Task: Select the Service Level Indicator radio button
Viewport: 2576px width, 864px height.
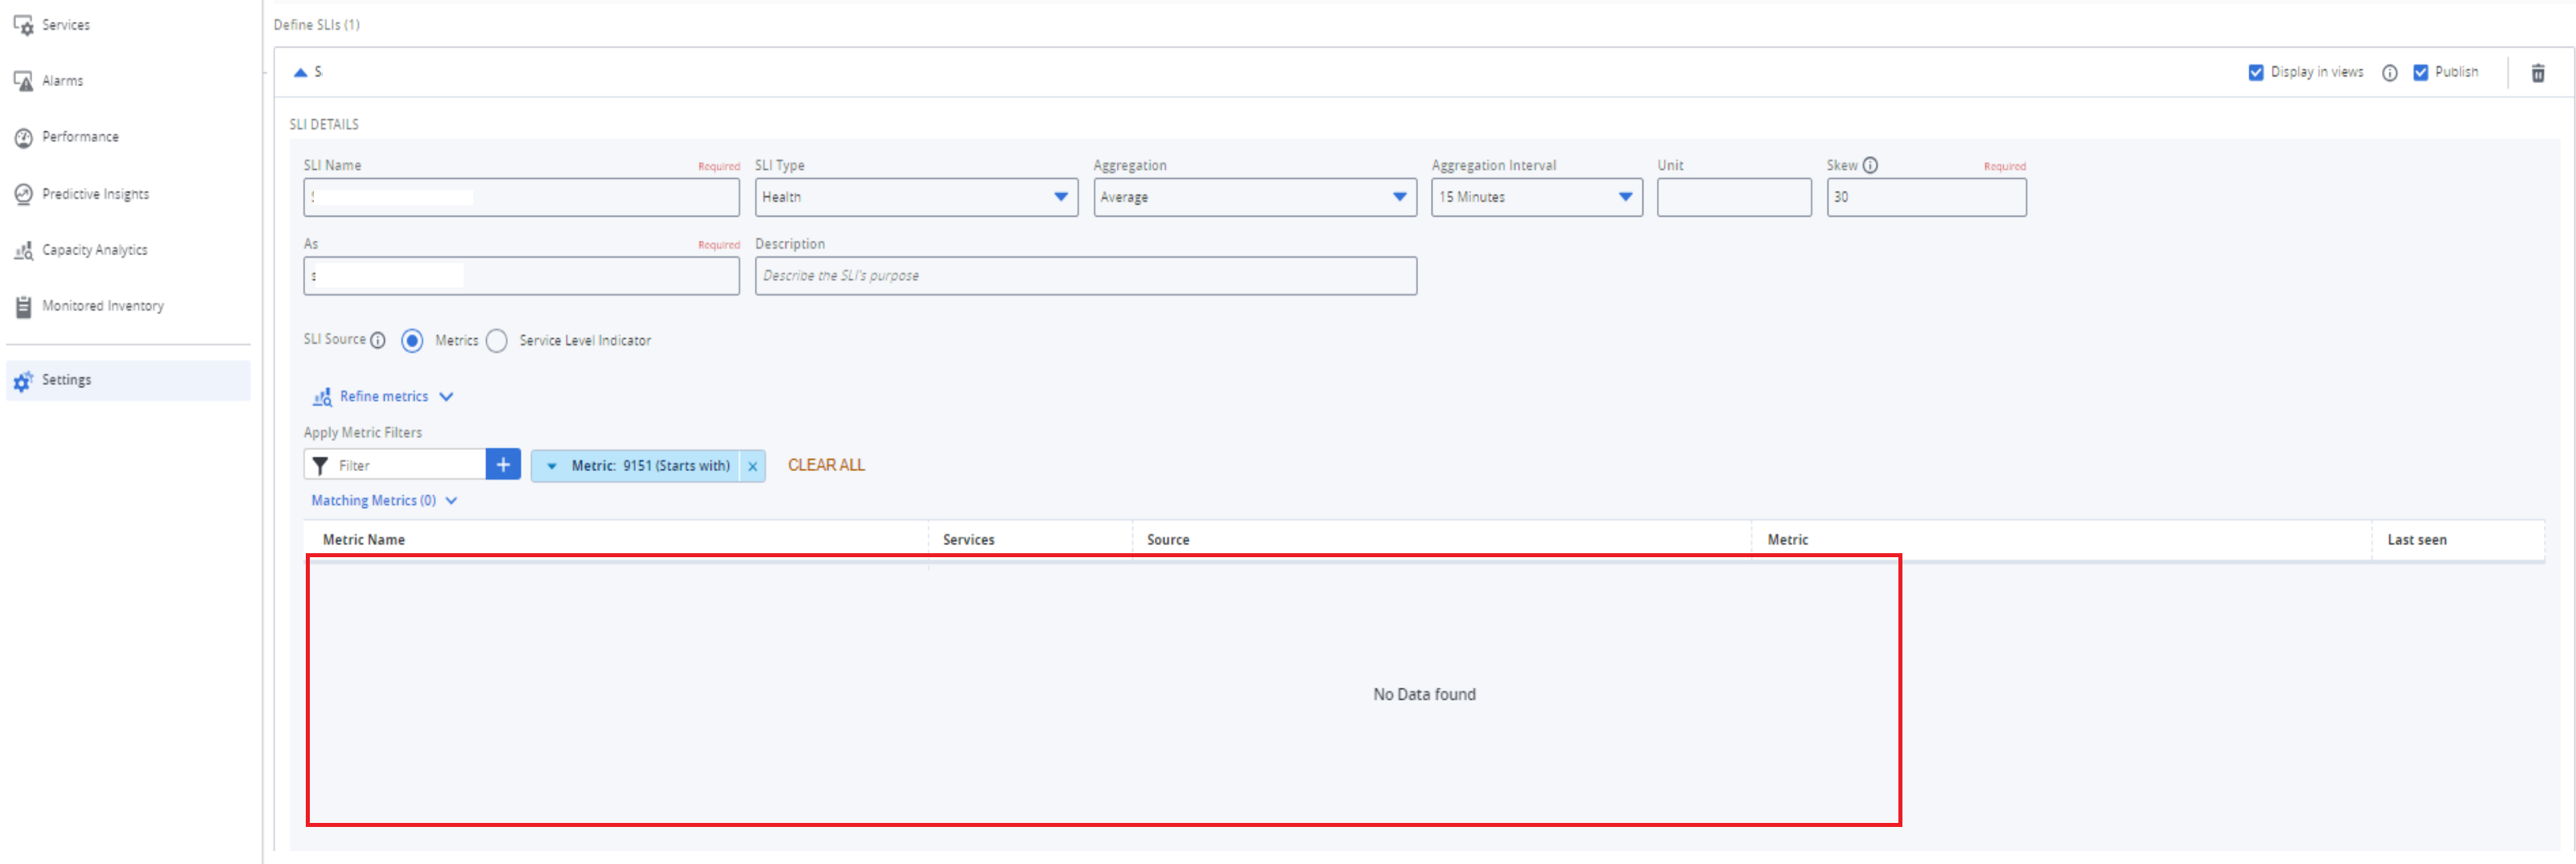Action: pos(497,341)
